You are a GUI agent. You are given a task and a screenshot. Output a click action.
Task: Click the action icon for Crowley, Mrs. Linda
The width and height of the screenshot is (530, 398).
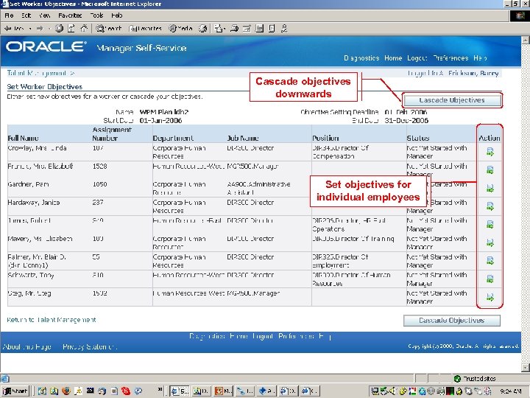point(490,152)
